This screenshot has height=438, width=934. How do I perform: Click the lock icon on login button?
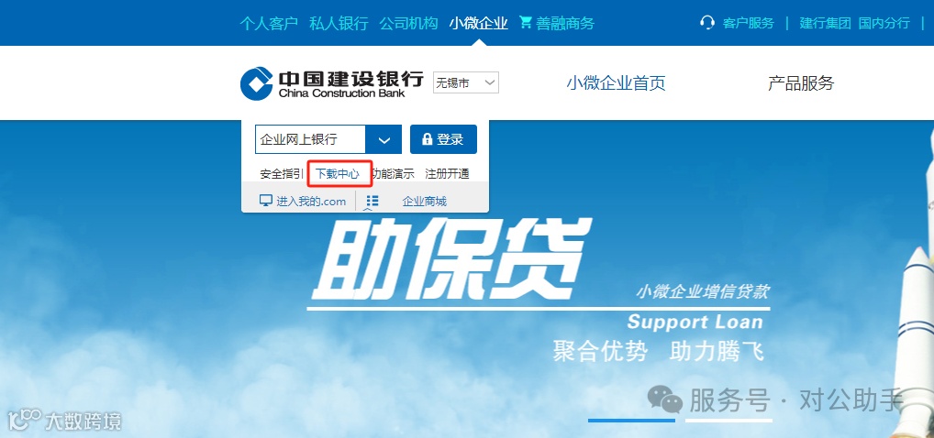click(x=427, y=139)
